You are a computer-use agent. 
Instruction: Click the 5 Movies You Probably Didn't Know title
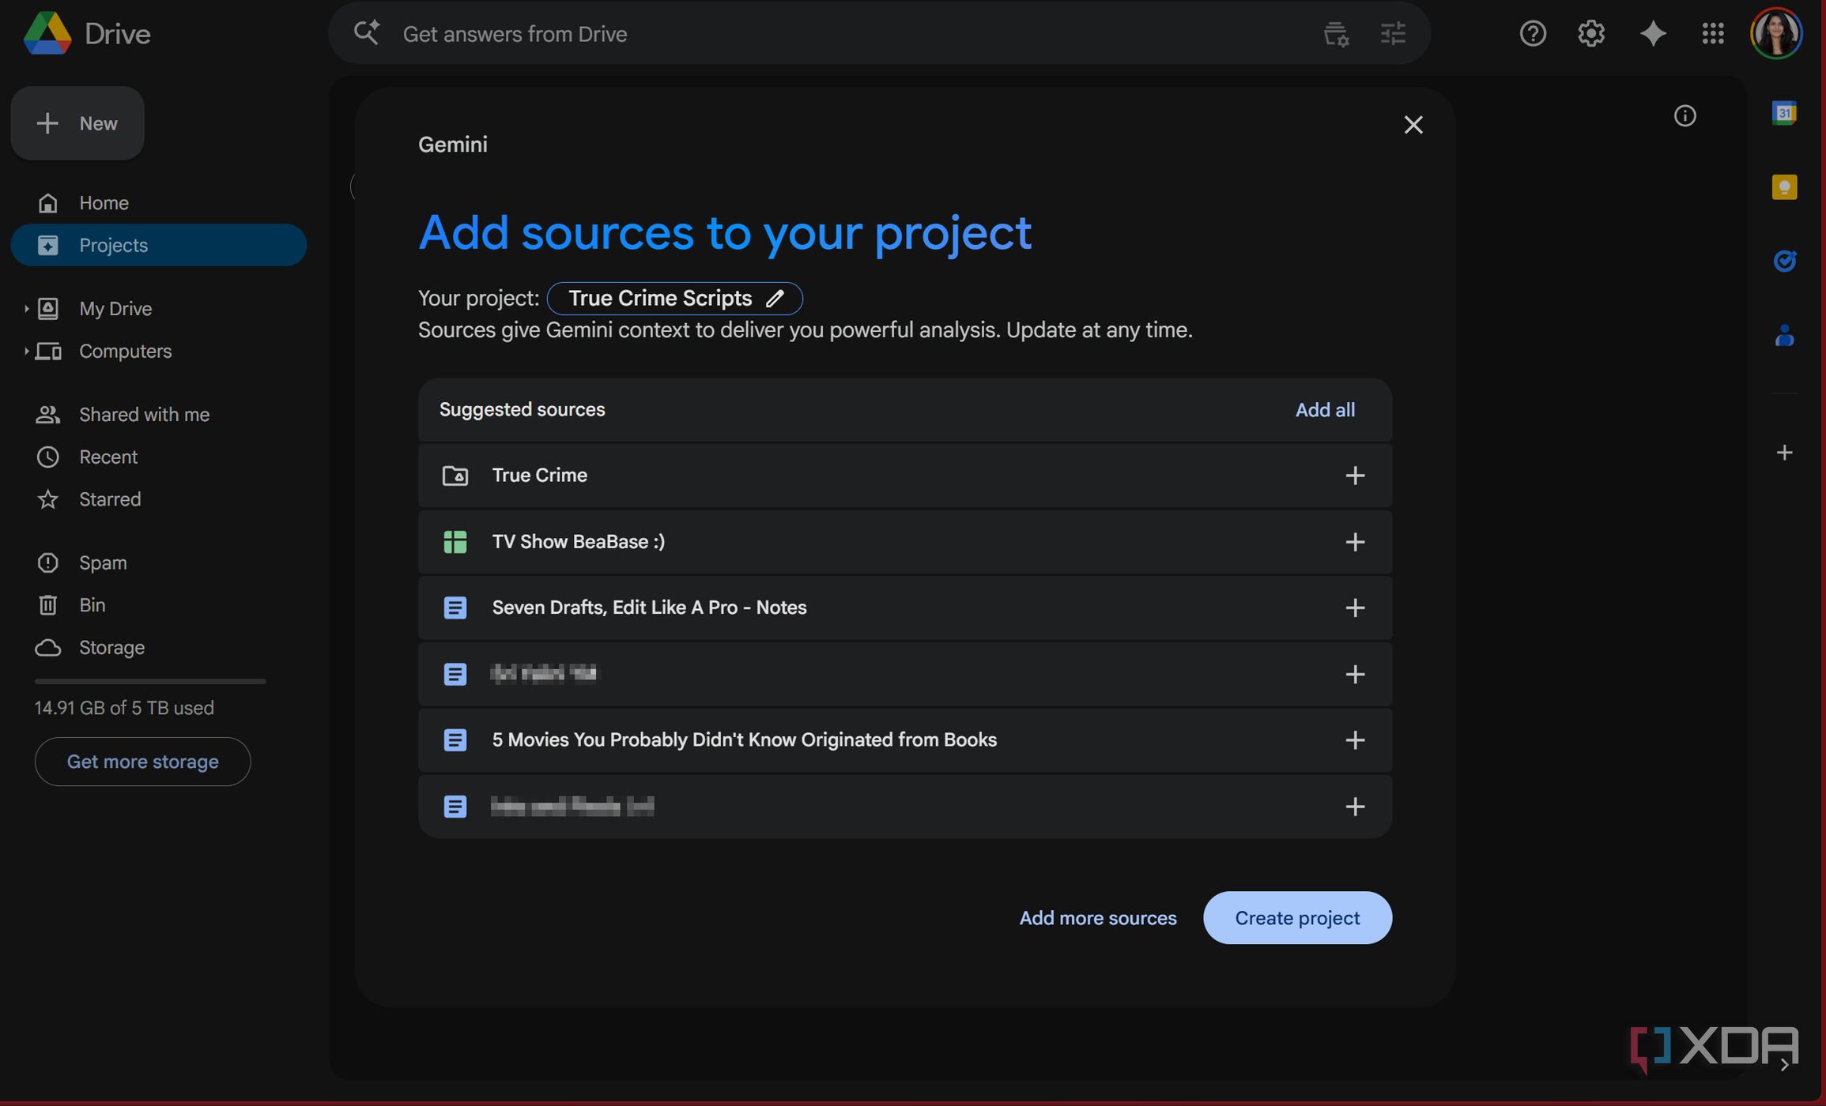[x=745, y=740]
